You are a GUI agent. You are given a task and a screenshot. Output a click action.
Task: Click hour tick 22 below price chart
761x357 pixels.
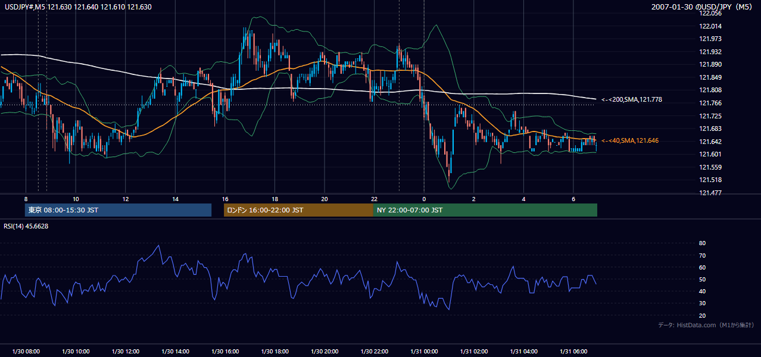tap(375, 199)
